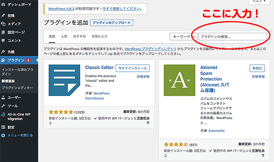The image size is (274, 162).
Task: Open Akismet Spam Protection title link
Action: pyautogui.click(x=215, y=79)
